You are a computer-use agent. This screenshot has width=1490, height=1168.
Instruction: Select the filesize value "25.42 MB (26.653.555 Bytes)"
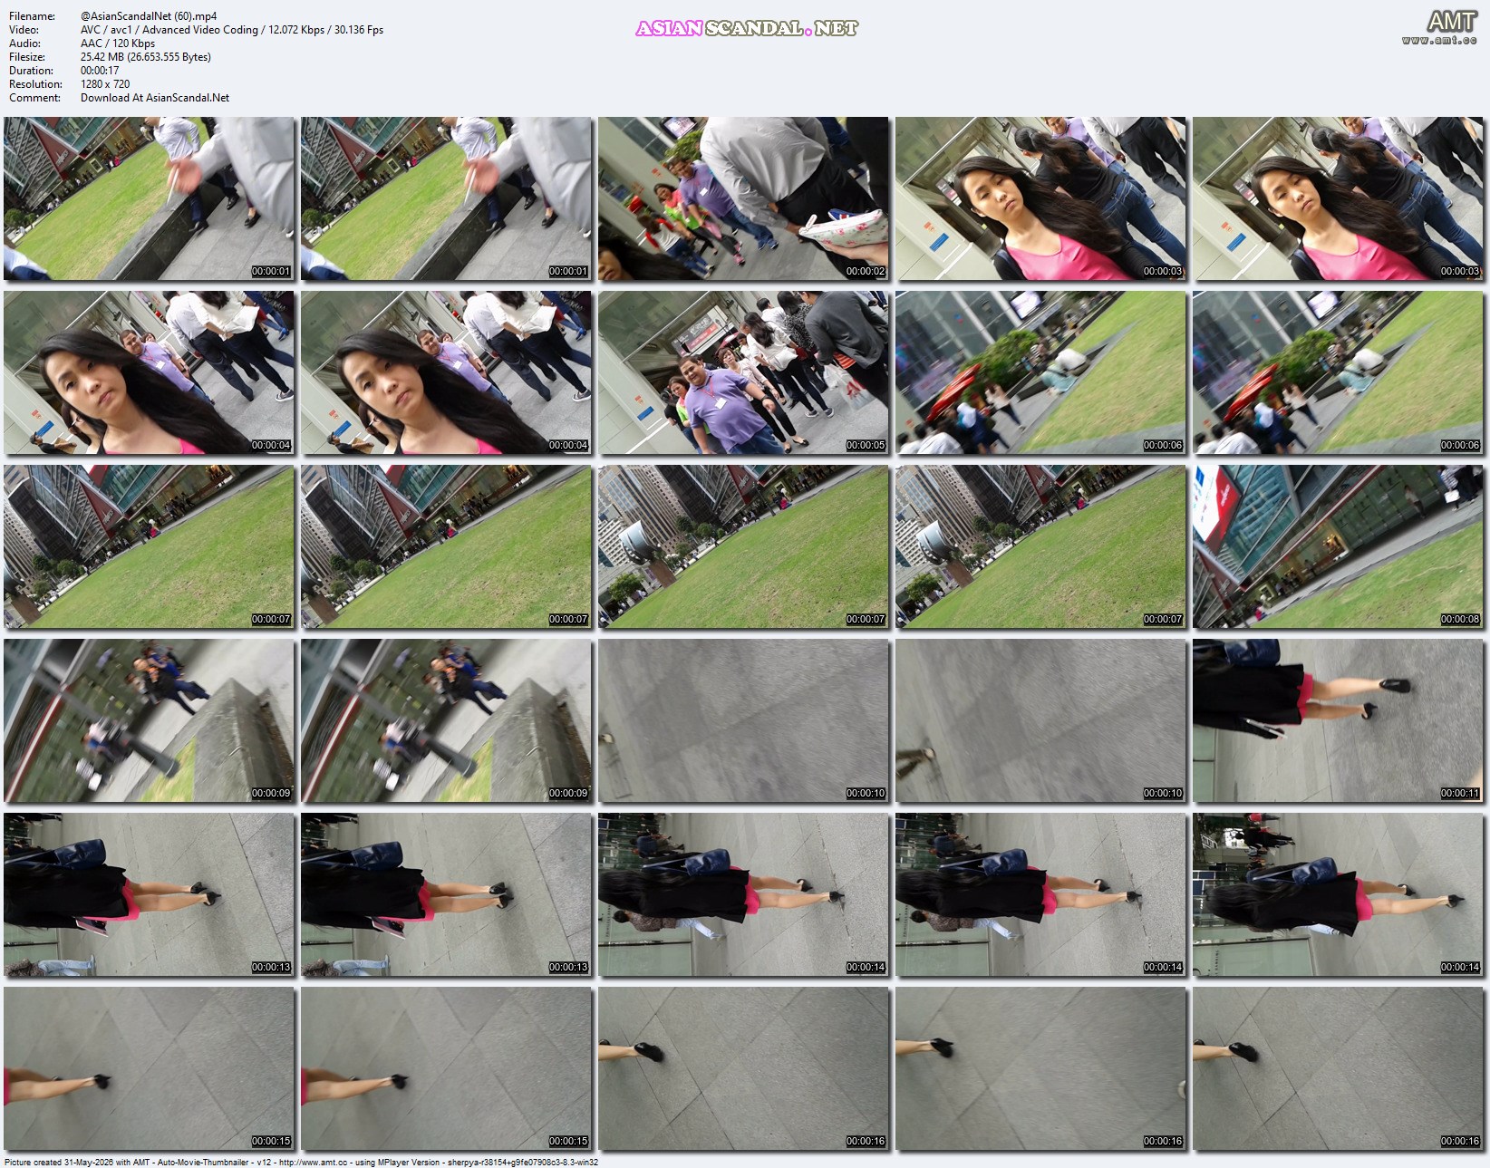[146, 57]
